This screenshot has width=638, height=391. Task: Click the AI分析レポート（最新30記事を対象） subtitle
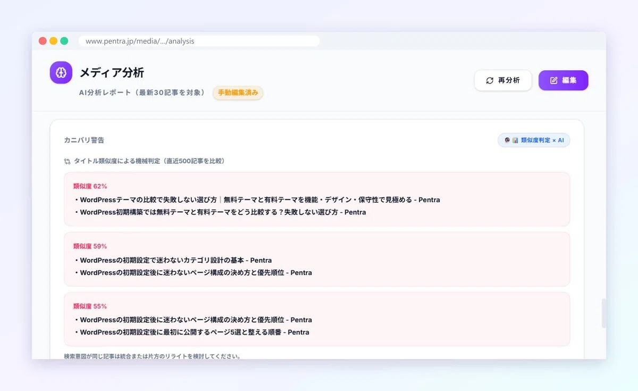[142, 93]
